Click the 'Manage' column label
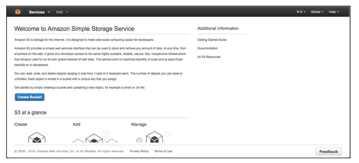359x163 pixels. pyautogui.click(x=139, y=124)
